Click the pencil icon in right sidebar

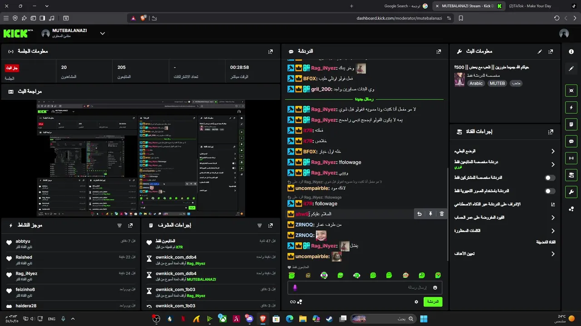coord(571,69)
